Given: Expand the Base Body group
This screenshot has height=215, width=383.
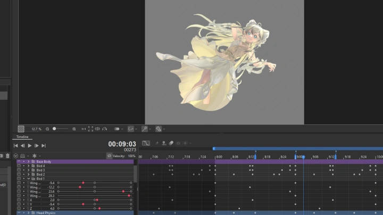Looking at the screenshot, I should pyautogui.click(x=28, y=161).
